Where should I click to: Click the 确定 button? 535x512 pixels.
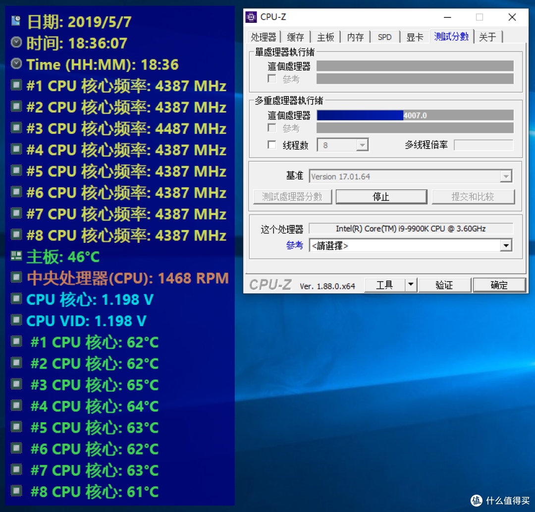(x=499, y=284)
